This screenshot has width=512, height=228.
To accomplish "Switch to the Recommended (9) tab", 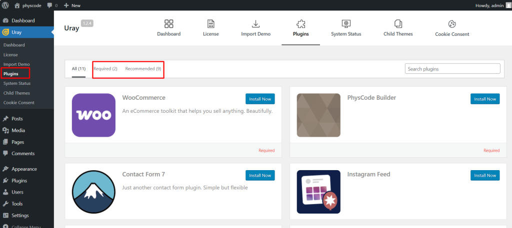I will [143, 69].
